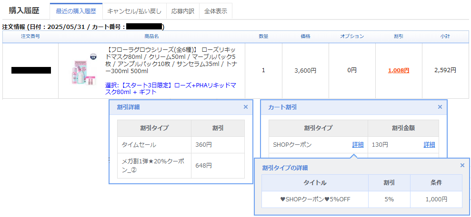
Task: Select the メガ割1弾★20%クーポン row
Action: pyautogui.click(x=181, y=166)
